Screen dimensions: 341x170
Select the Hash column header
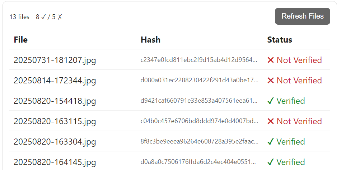(150, 40)
